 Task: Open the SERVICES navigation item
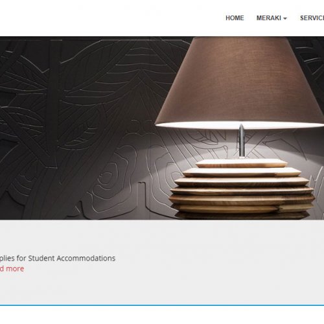(x=312, y=18)
